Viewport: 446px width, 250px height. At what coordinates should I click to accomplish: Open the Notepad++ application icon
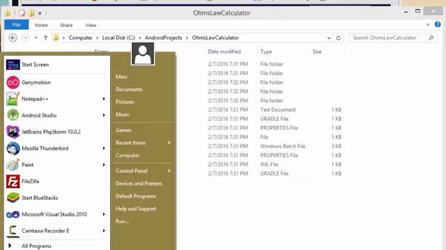[13, 99]
